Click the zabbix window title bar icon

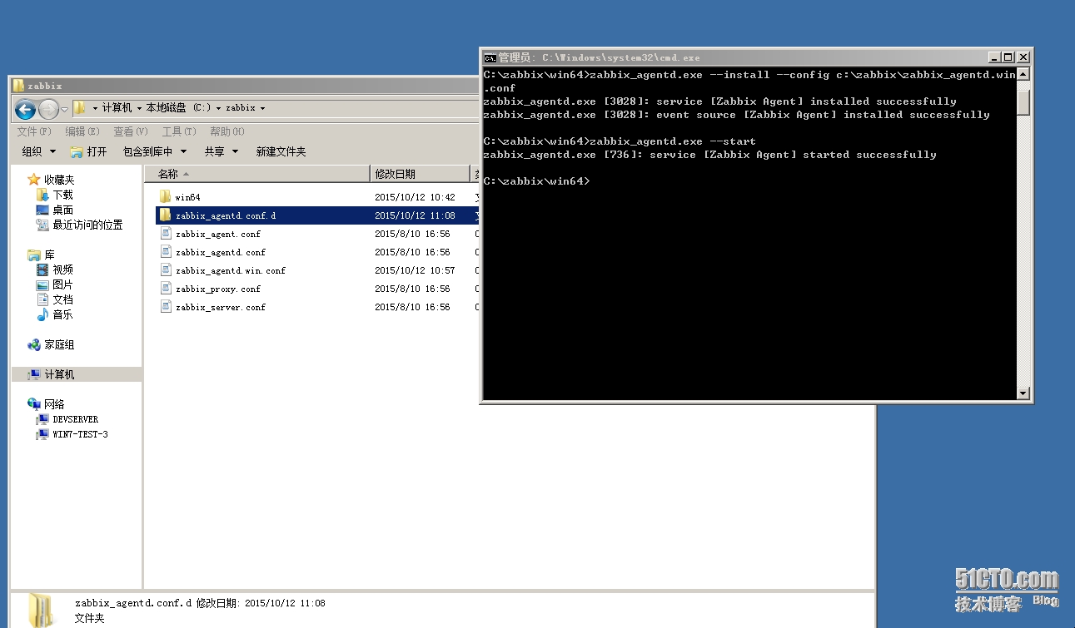click(x=19, y=86)
